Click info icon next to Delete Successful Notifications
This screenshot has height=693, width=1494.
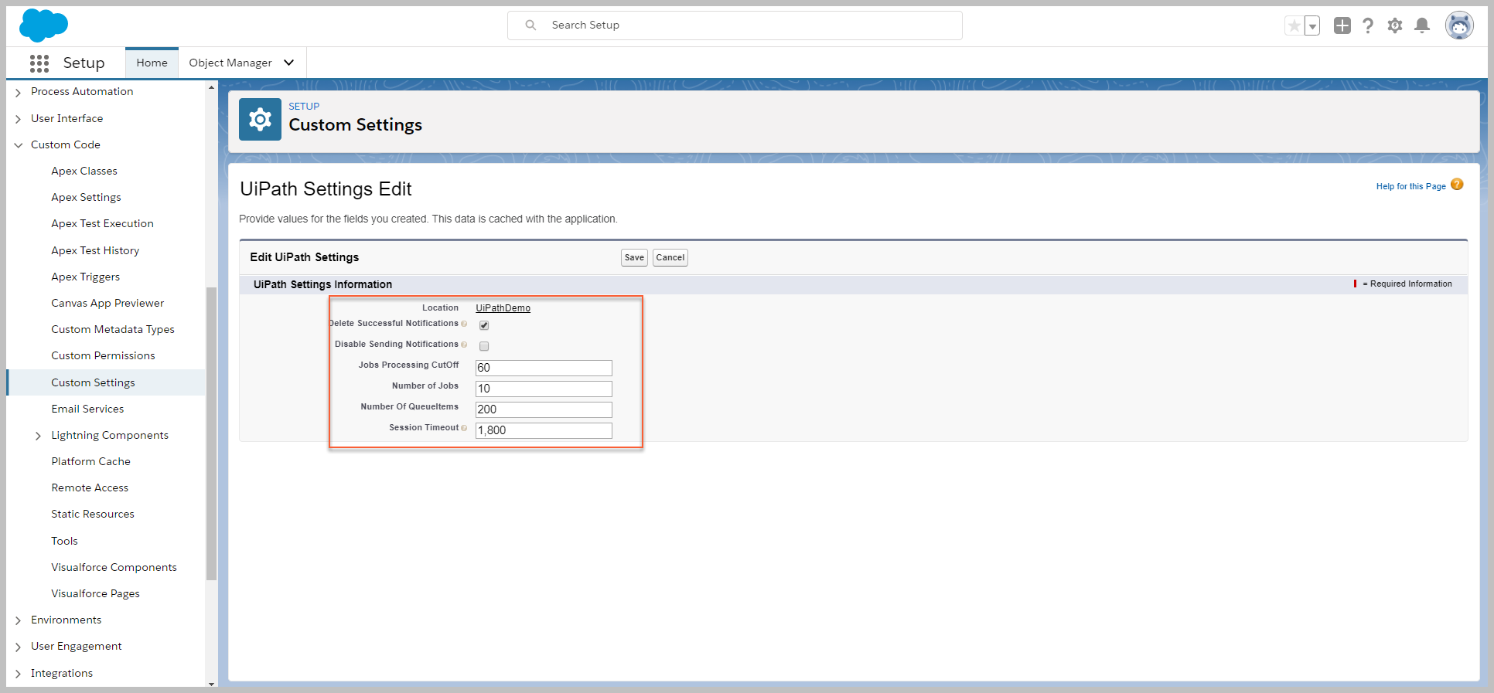point(464,324)
